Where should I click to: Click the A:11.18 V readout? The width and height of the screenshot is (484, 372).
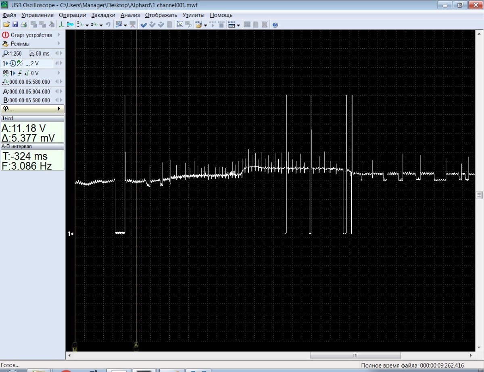(23, 128)
